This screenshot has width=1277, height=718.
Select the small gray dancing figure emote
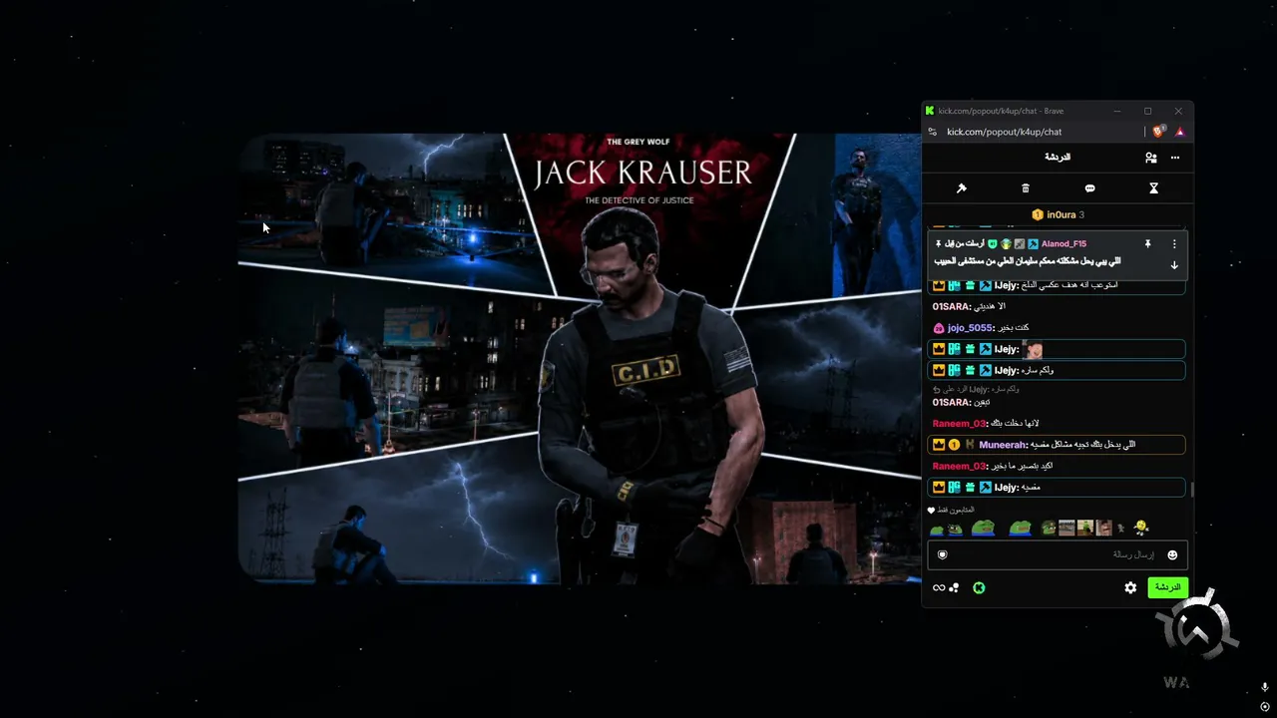pos(1121,528)
